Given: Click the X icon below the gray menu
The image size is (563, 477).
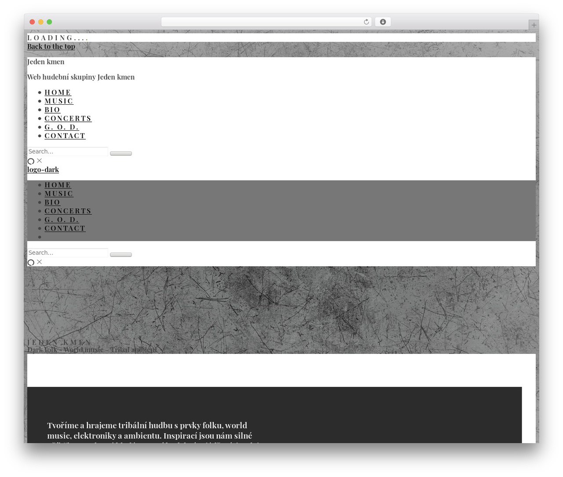Looking at the screenshot, I should [x=40, y=262].
